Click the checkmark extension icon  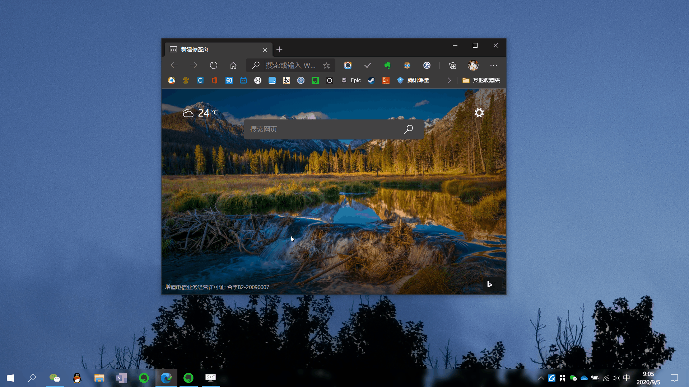point(367,65)
